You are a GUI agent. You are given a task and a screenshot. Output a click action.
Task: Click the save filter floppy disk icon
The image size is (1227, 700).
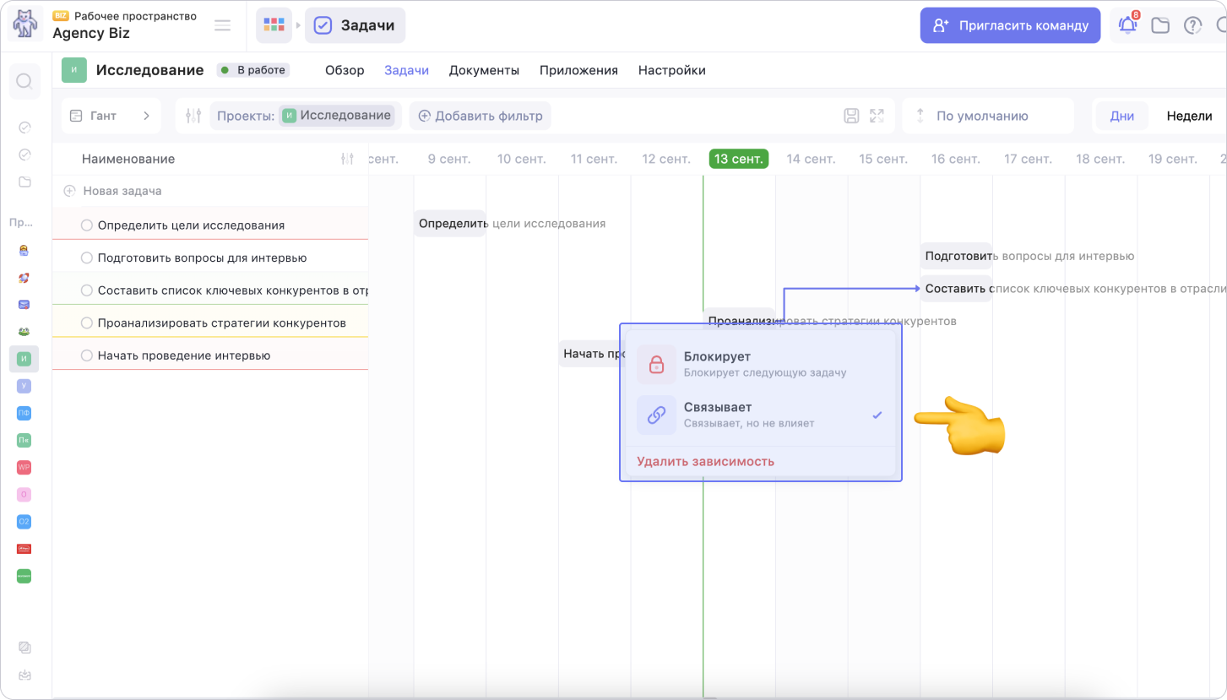click(x=852, y=116)
